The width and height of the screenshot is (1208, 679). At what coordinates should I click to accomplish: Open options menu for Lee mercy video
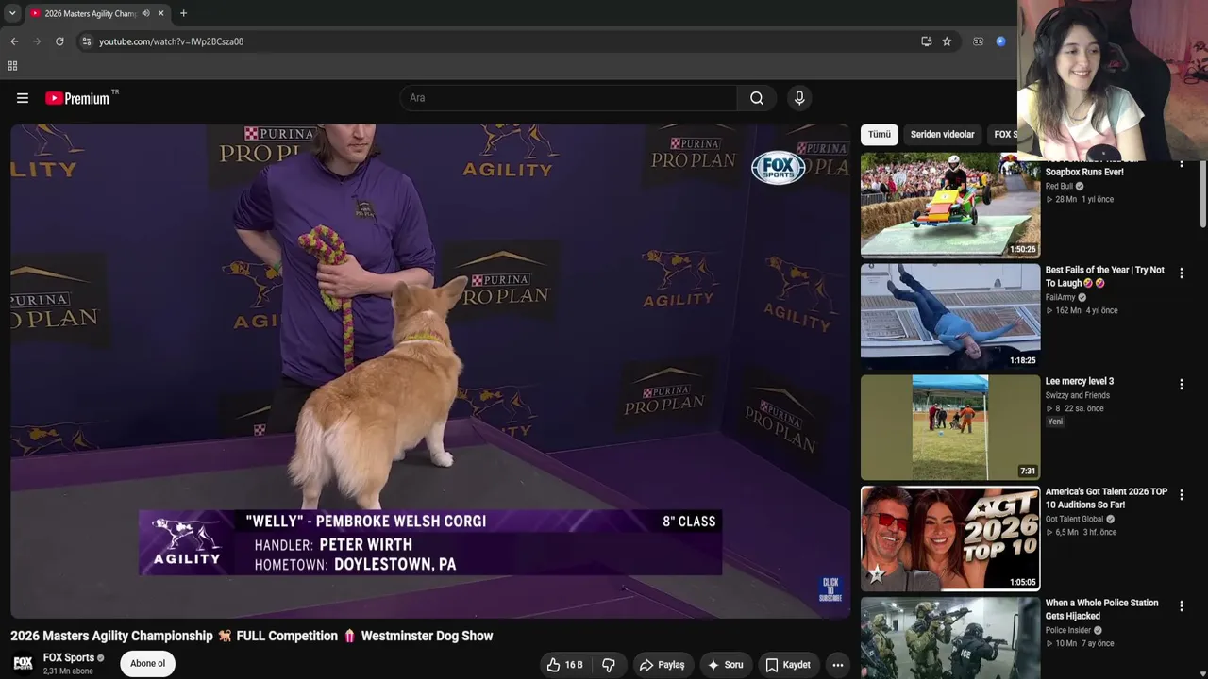1181,385
